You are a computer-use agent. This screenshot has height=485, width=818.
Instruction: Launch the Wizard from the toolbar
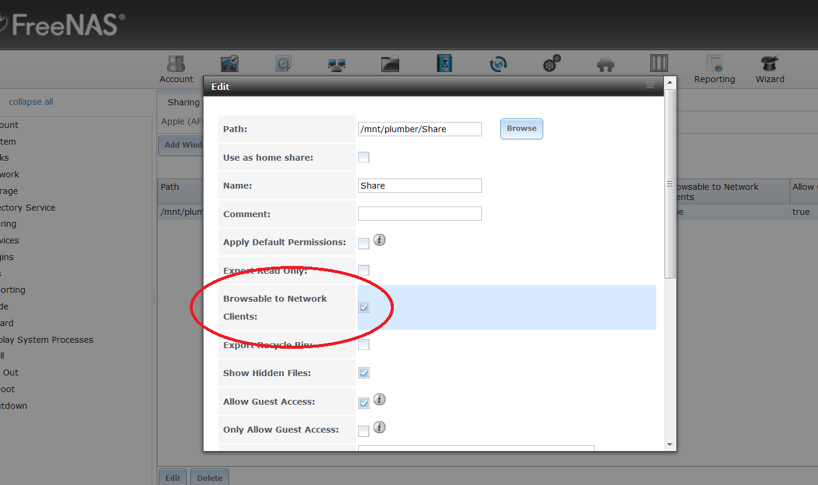coord(770,69)
